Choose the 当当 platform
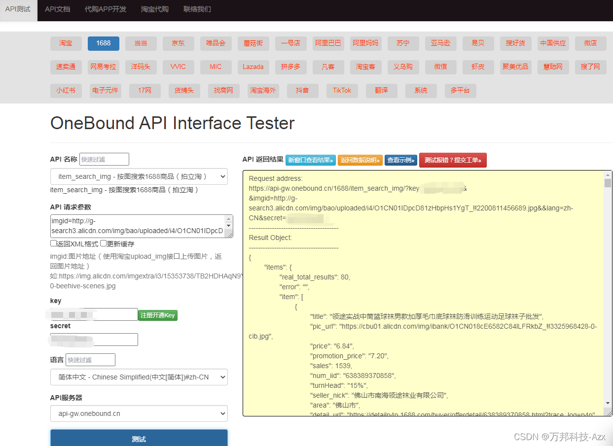Viewport: 613px width, 446px height. 141,43
